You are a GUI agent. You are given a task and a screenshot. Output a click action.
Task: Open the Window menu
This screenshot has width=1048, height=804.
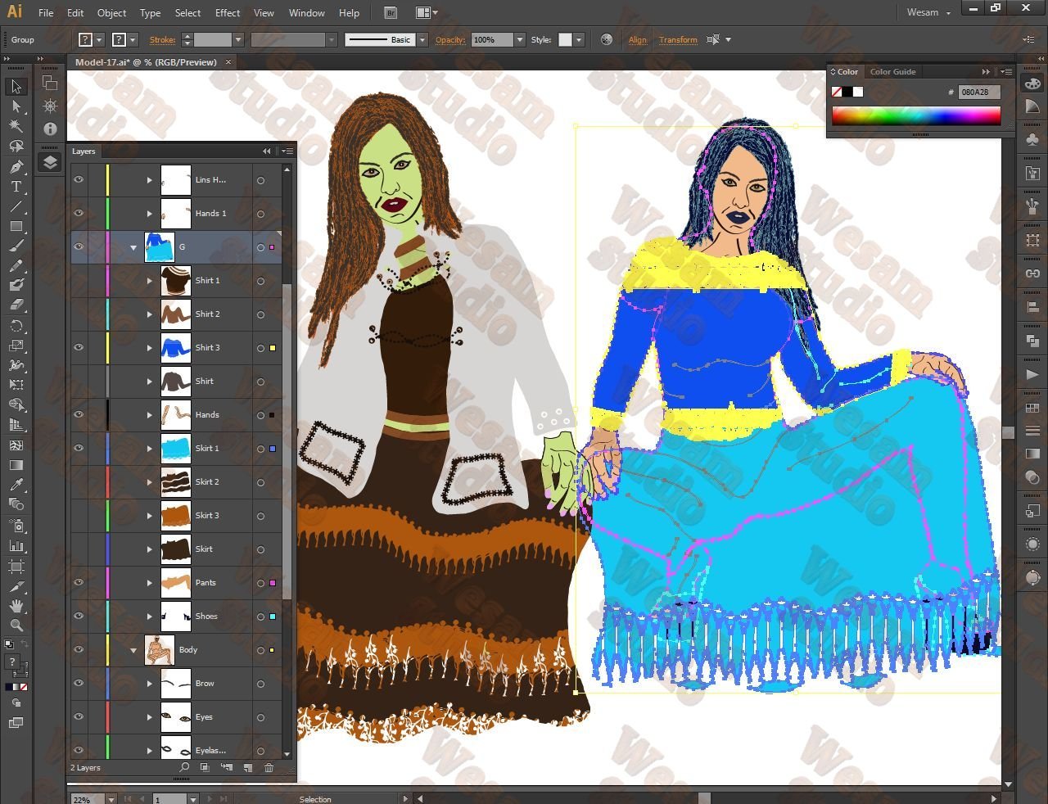tap(307, 13)
